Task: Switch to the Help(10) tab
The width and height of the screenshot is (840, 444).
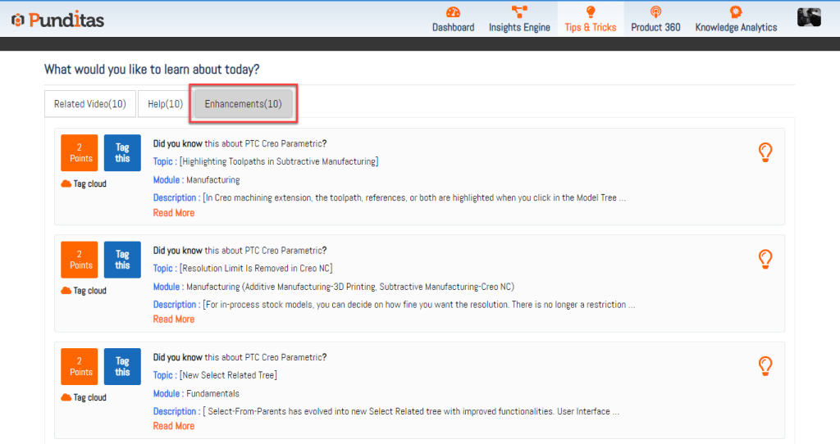Action: click(x=165, y=104)
